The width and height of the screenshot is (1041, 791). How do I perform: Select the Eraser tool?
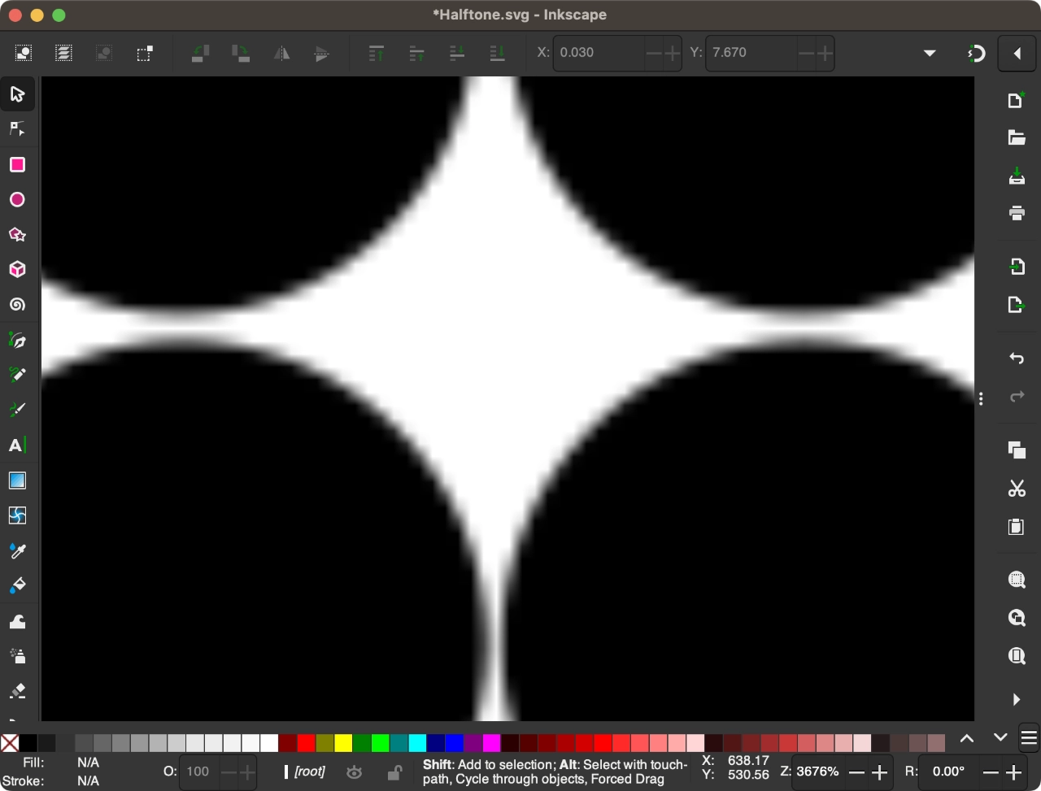pos(17,691)
